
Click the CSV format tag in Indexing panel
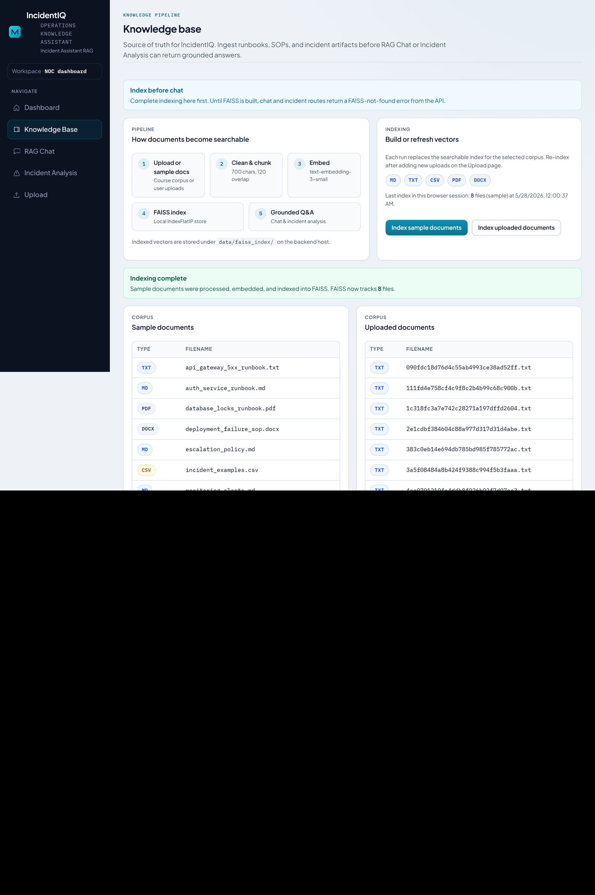435,180
